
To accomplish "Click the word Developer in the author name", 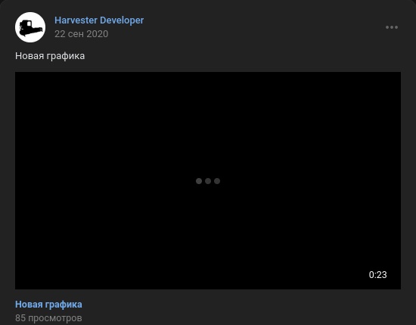I will 122,20.
